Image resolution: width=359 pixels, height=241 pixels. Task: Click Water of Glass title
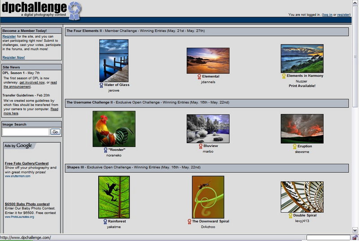click(x=117, y=85)
